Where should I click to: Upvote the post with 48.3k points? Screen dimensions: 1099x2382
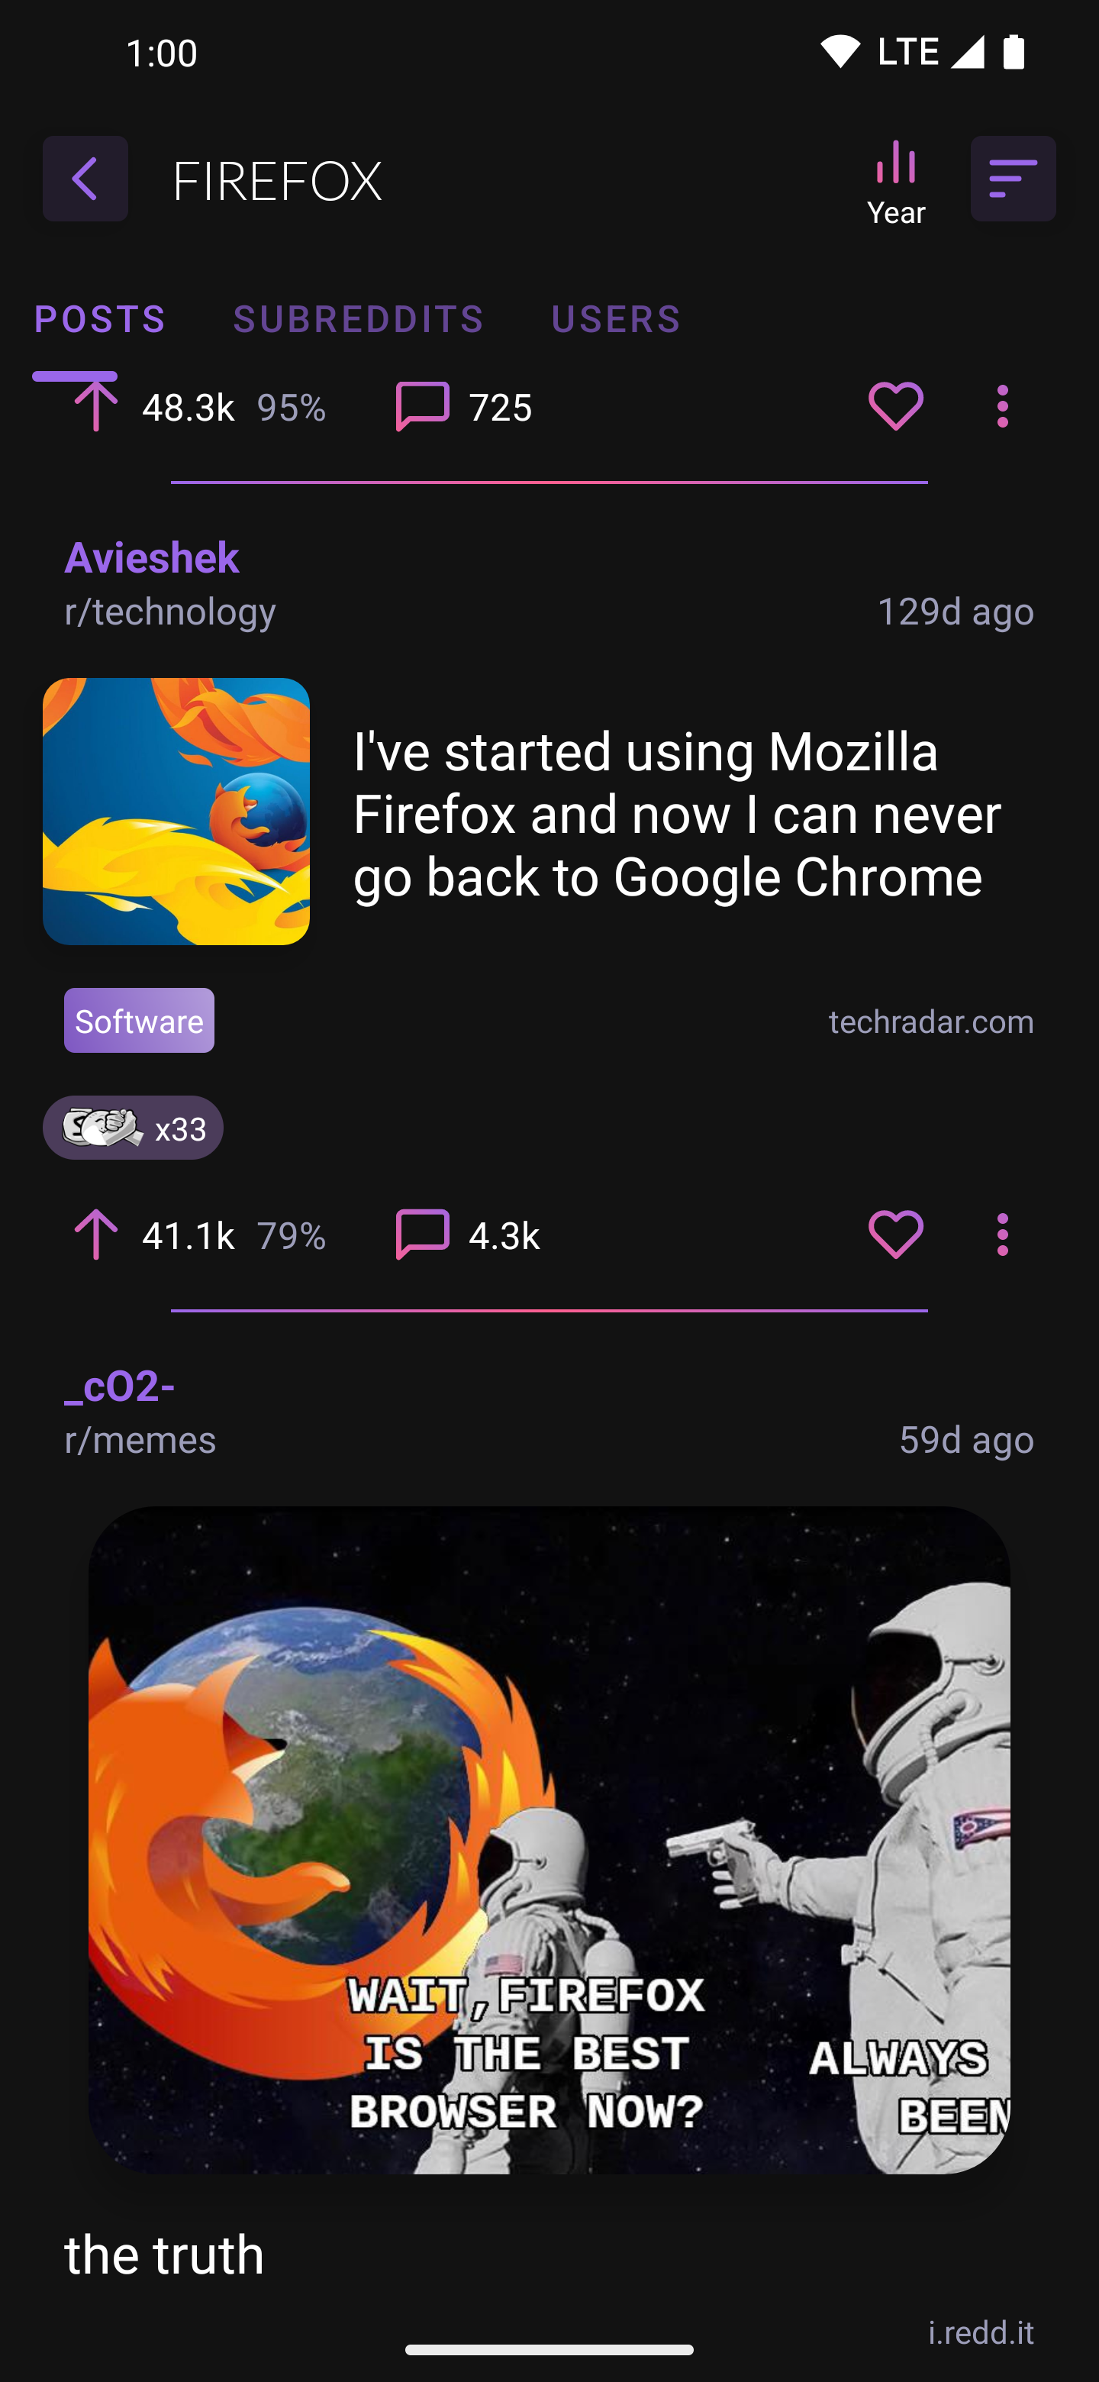pyautogui.click(x=95, y=406)
